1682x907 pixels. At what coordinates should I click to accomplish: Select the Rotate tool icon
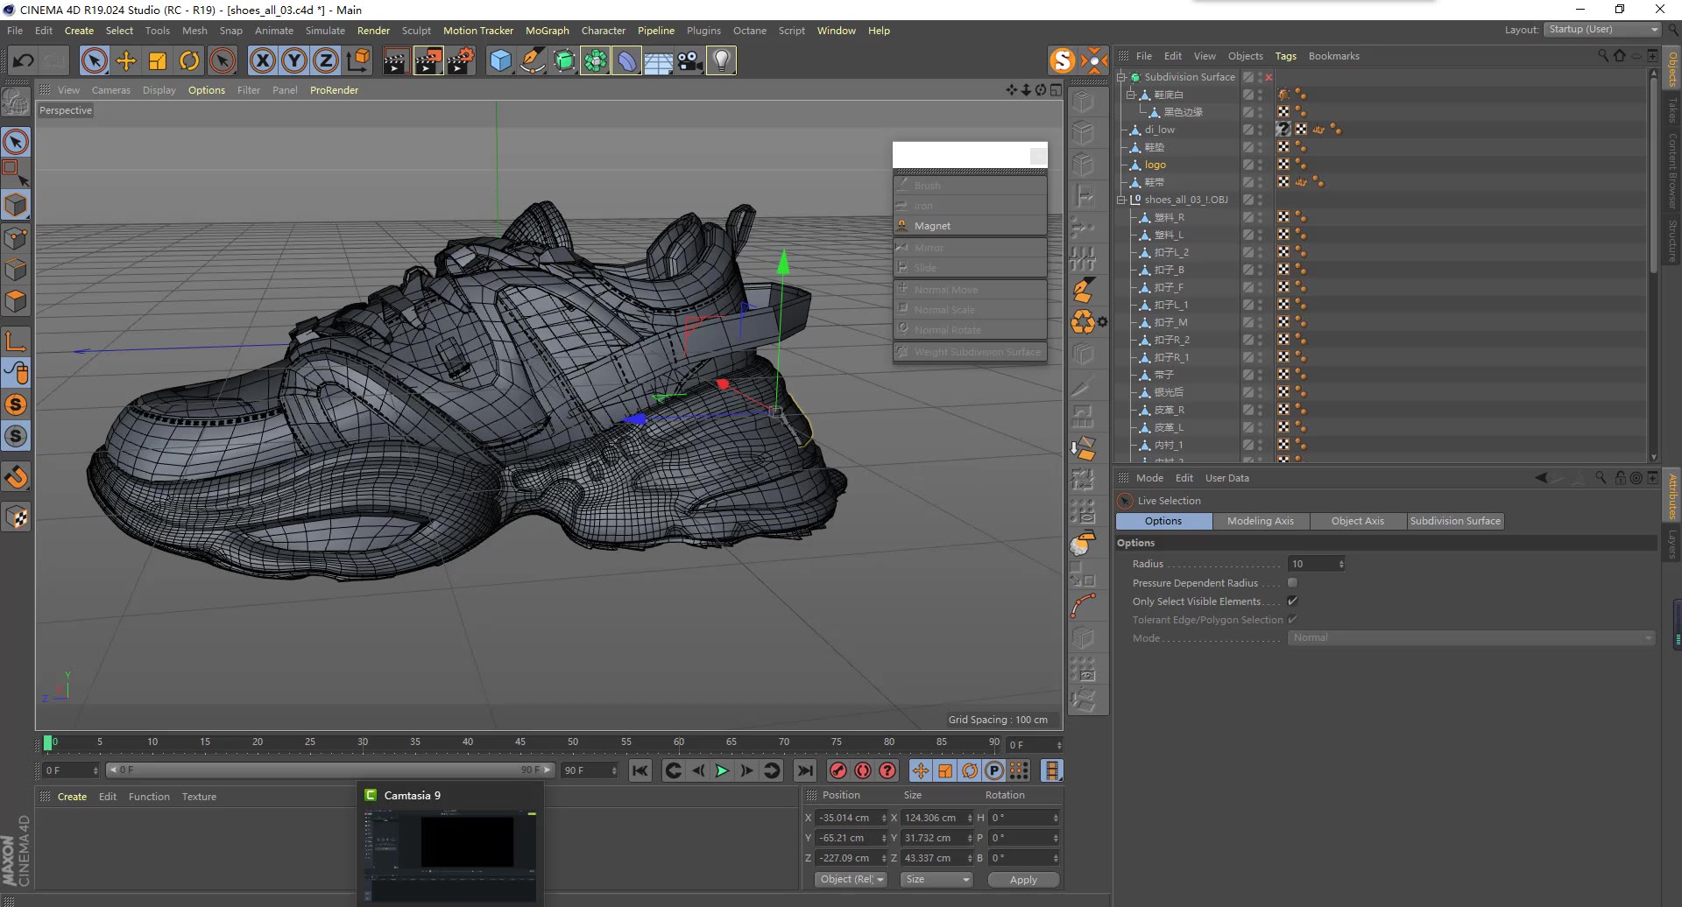(189, 60)
